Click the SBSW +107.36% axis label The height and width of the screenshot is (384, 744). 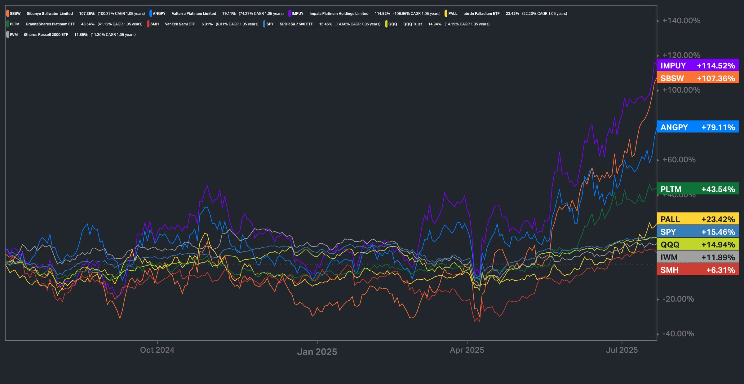pyautogui.click(x=697, y=78)
